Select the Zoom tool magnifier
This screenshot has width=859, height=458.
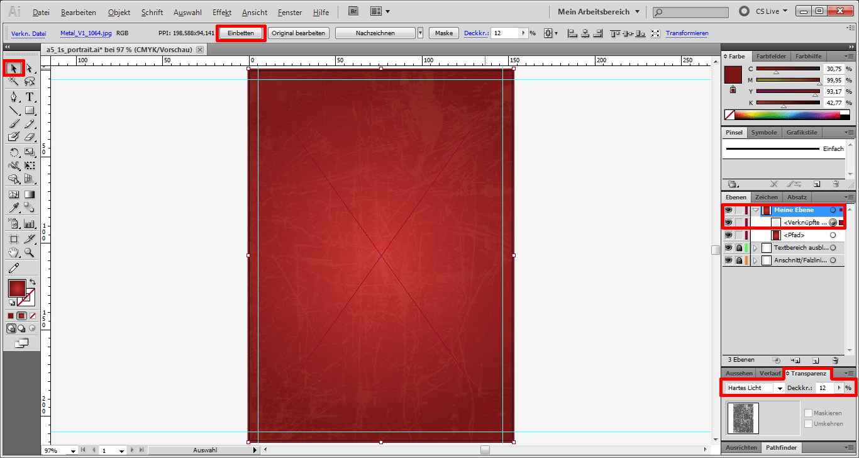[29, 253]
